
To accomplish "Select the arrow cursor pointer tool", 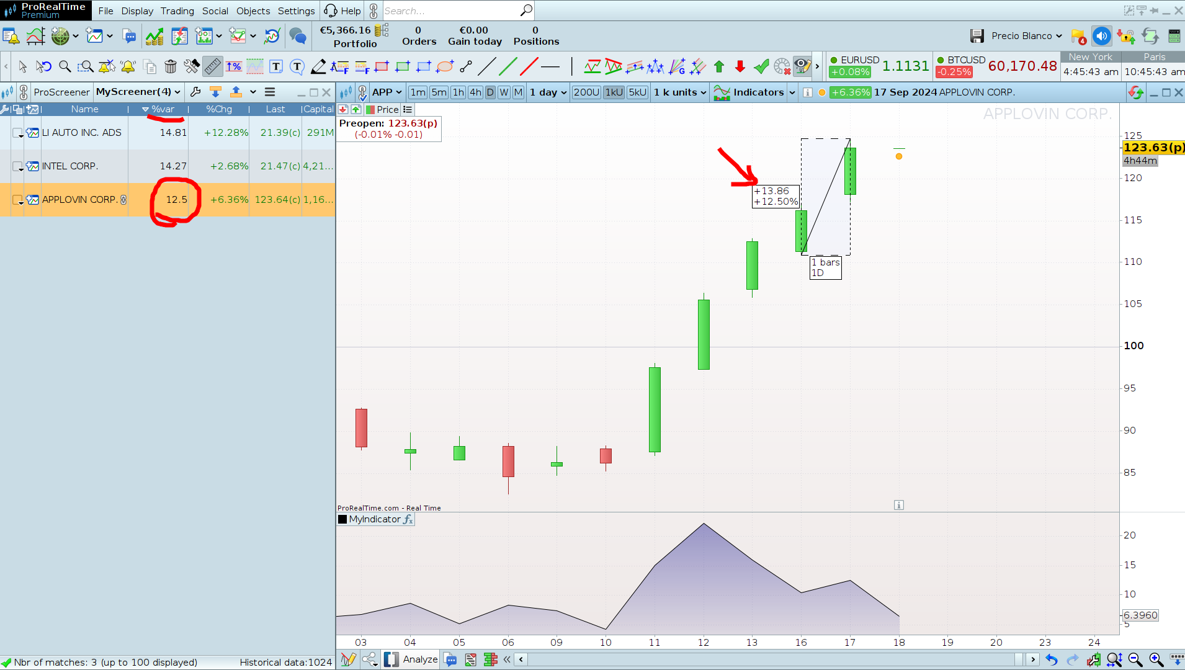I will (x=23, y=66).
